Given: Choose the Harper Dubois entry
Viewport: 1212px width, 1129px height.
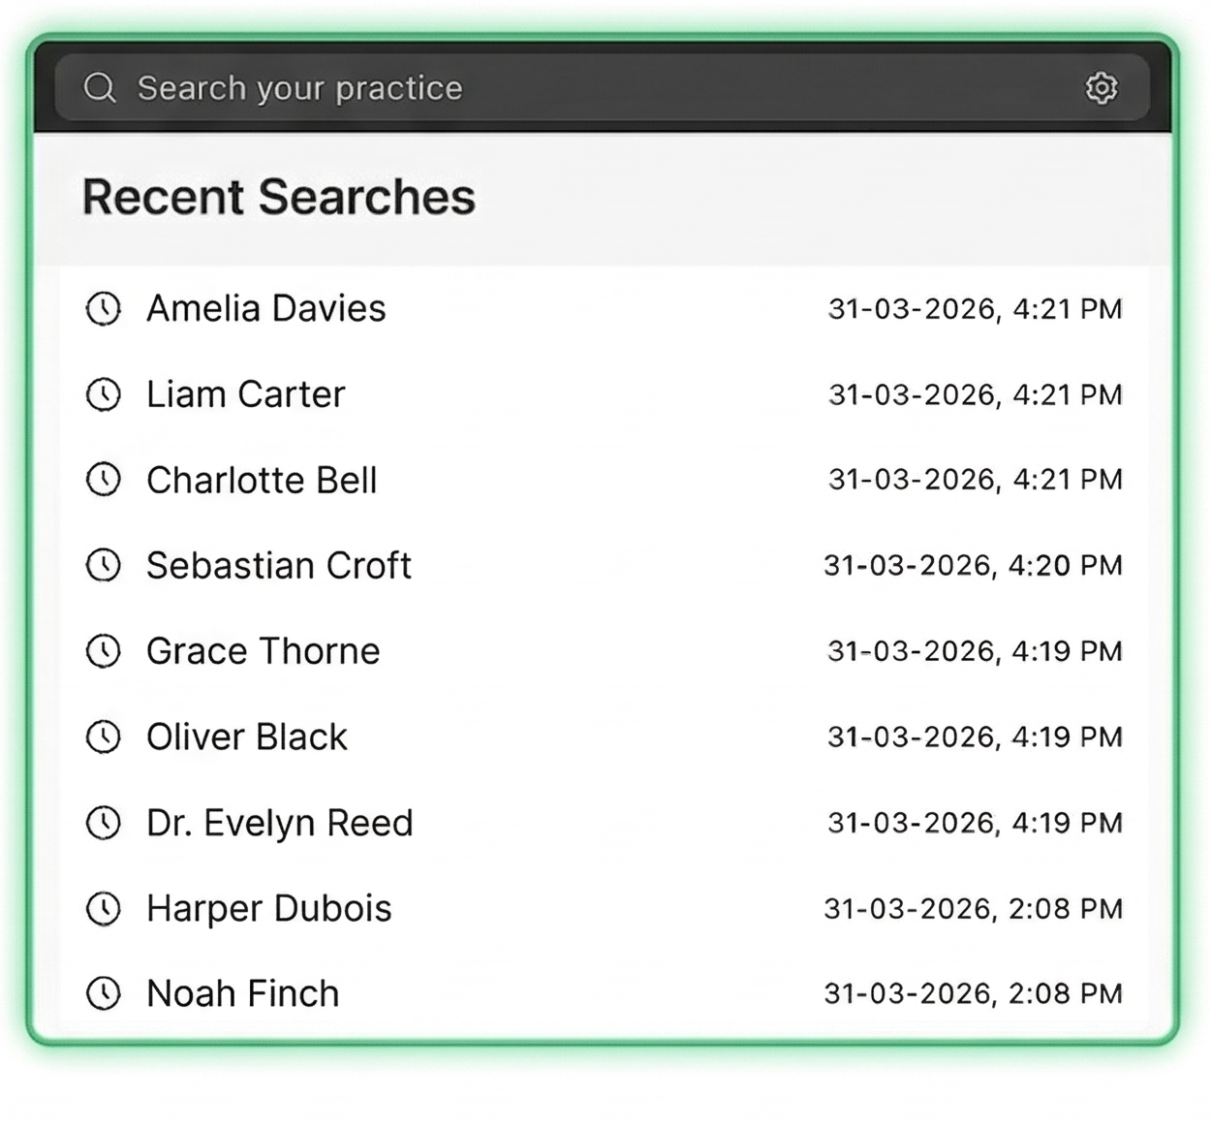Looking at the screenshot, I should [x=269, y=908].
